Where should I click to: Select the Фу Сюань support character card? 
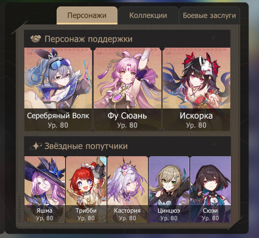tap(127, 89)
